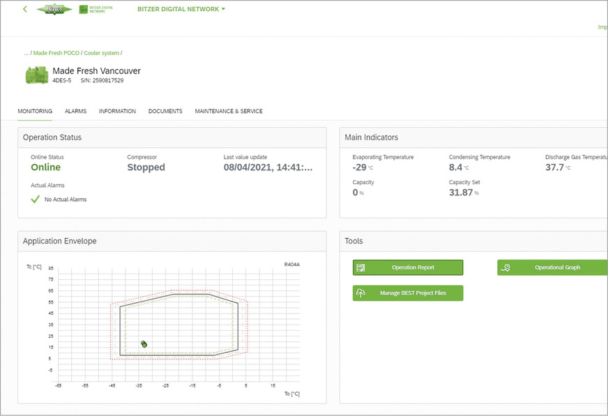Go to the Maintenance & Service tab
The width and height of the screenshot is (608, 416).
[229, 111]
